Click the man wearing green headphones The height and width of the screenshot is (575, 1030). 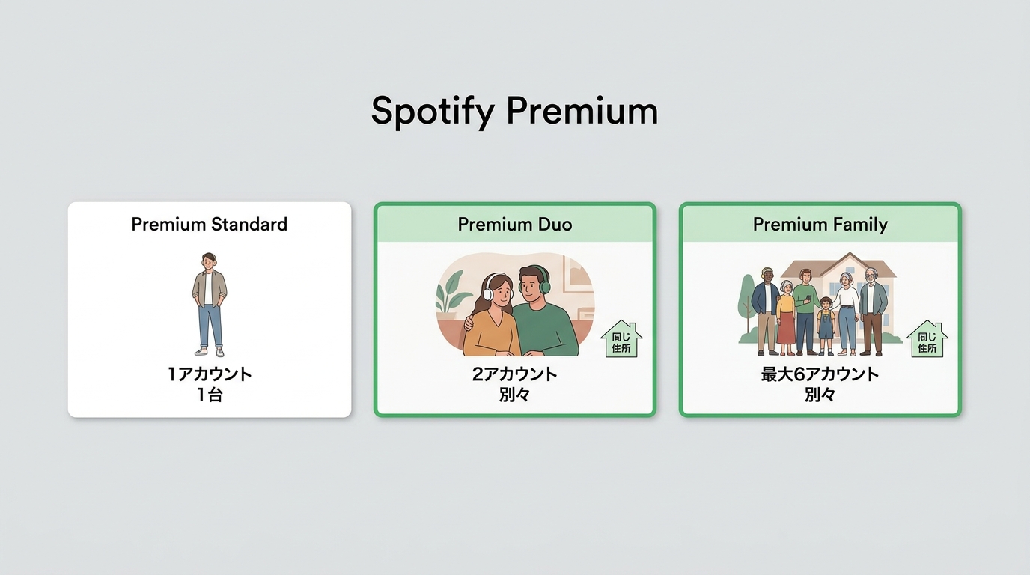pos(545,311)
